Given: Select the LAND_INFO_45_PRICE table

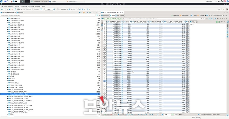Looking at the screenshot, I should [17, 52].
